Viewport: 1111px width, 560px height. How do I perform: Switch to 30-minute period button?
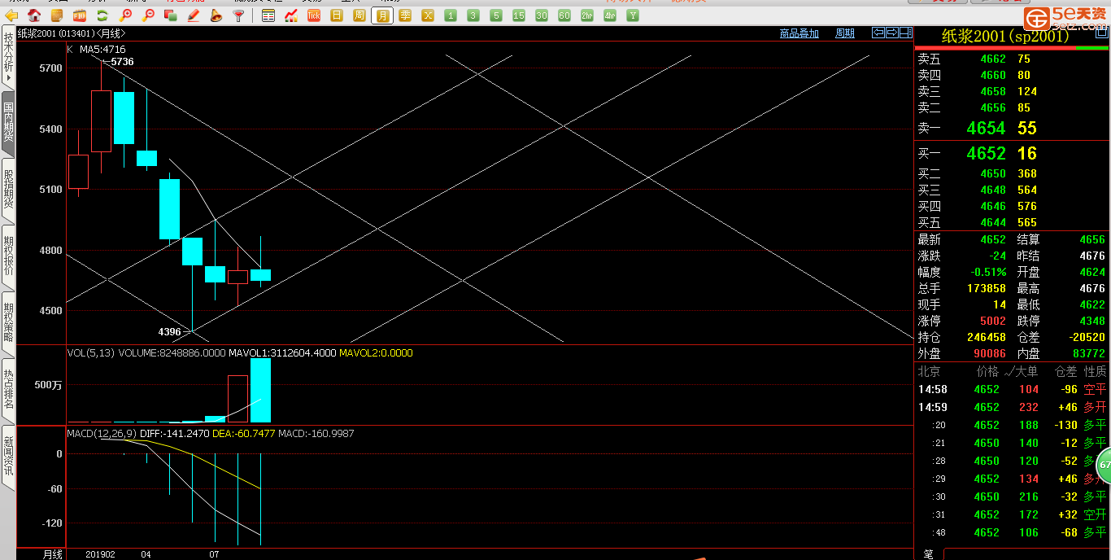[x=542, y=15]
